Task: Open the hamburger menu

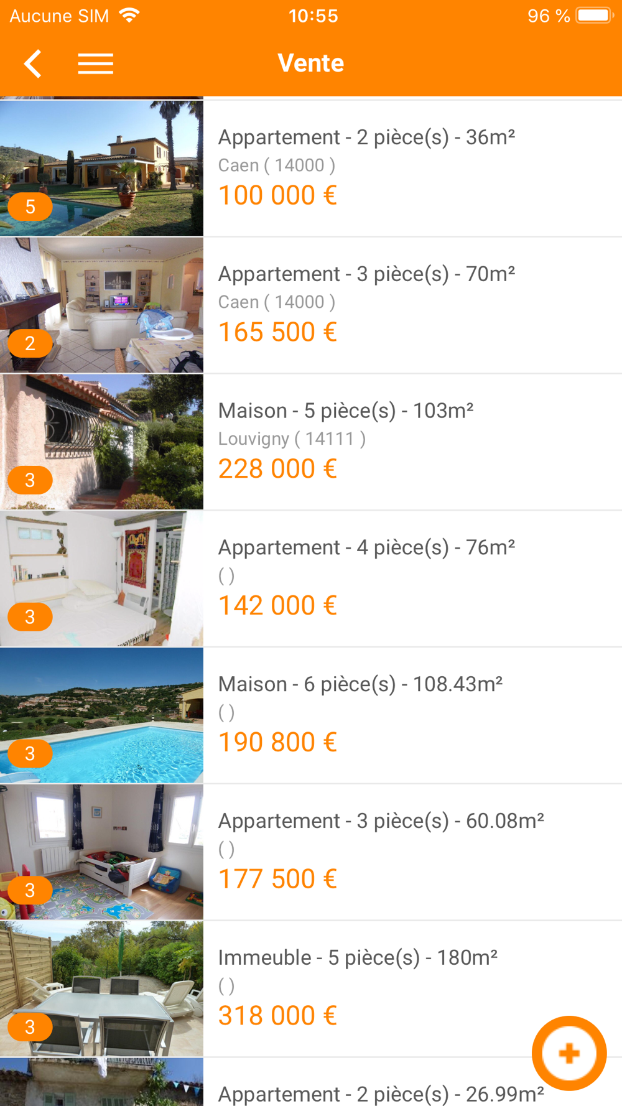Action: point(95,63)
